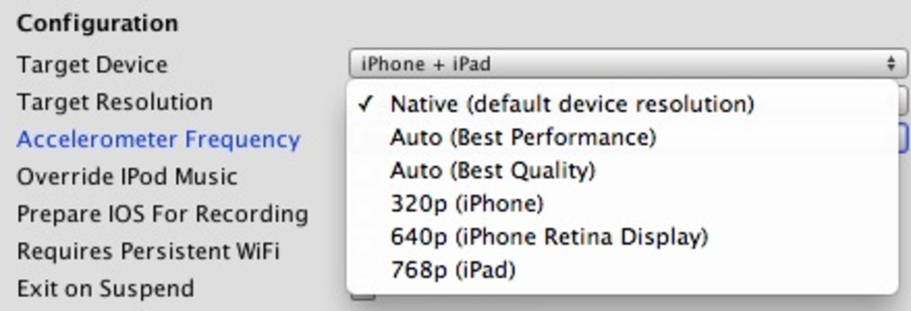911x311 pixels.
Task: Choose 640p (iPhone Retina Display) option
Action: coord(548,237)
